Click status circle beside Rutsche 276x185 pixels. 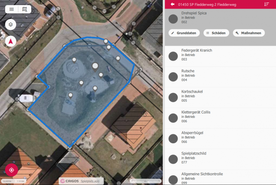click(x=173, y=77)
